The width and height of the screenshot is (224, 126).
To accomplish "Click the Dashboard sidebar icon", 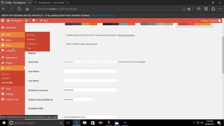I will 3,27.
